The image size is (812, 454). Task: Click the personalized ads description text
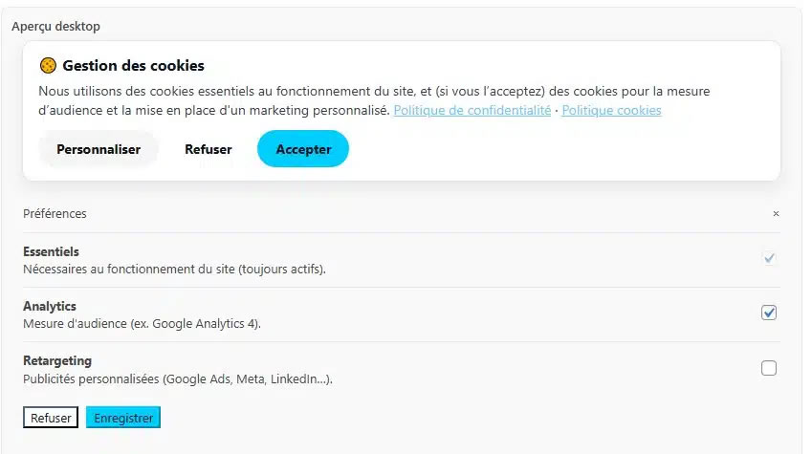[177, 379]
